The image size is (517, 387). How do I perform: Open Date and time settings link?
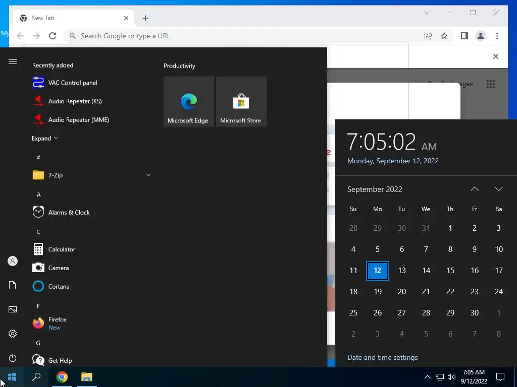click(383, 357)
